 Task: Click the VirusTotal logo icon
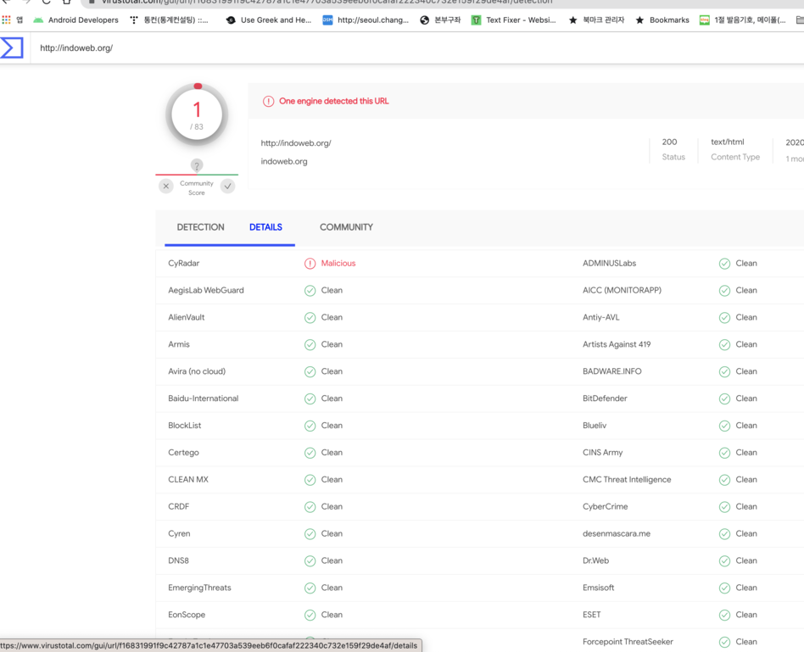[12, 47]
